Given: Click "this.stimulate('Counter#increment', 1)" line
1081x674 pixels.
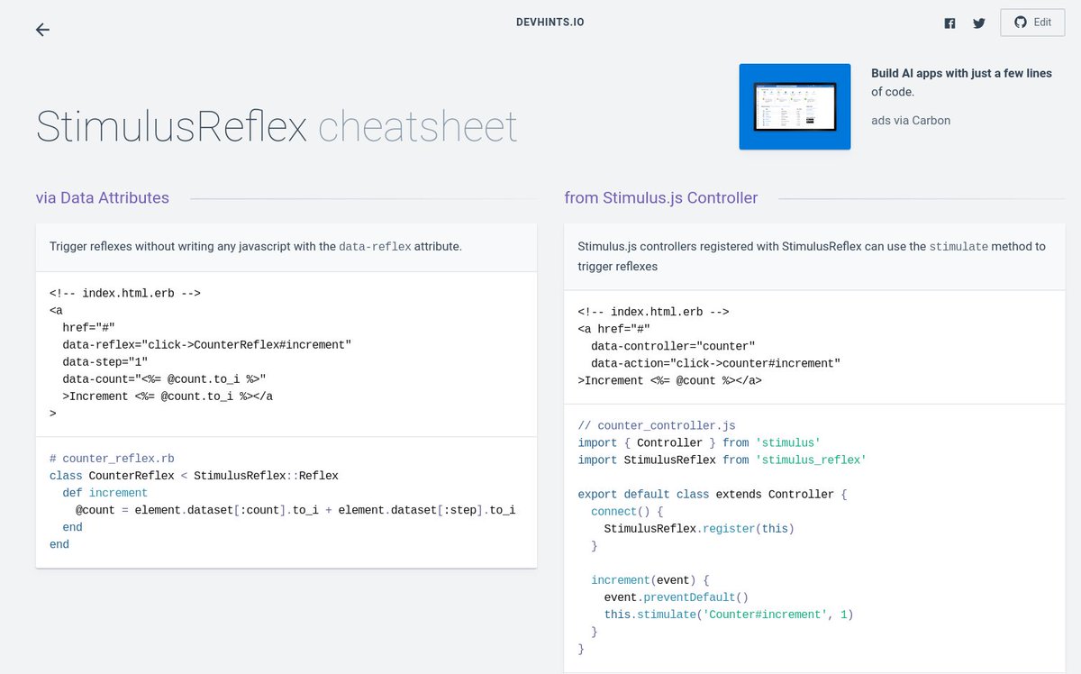Looking at the screenshot, I should 729,615.
